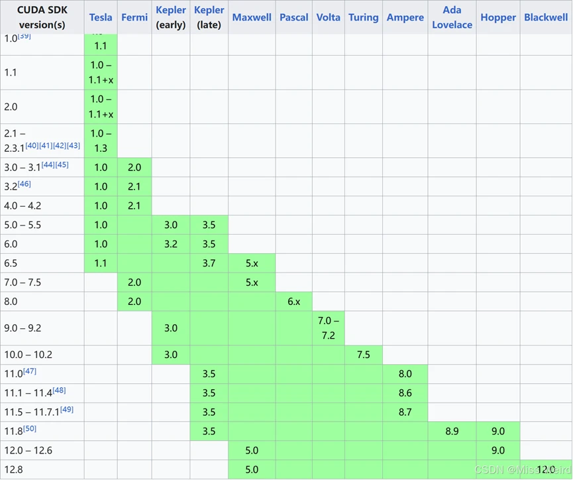Image resolution: width=573 pixels, height=480 pixels.
Task: Open citation [43] next to 2.3.1
Action: pyautogui.click(x=73, y=145)
